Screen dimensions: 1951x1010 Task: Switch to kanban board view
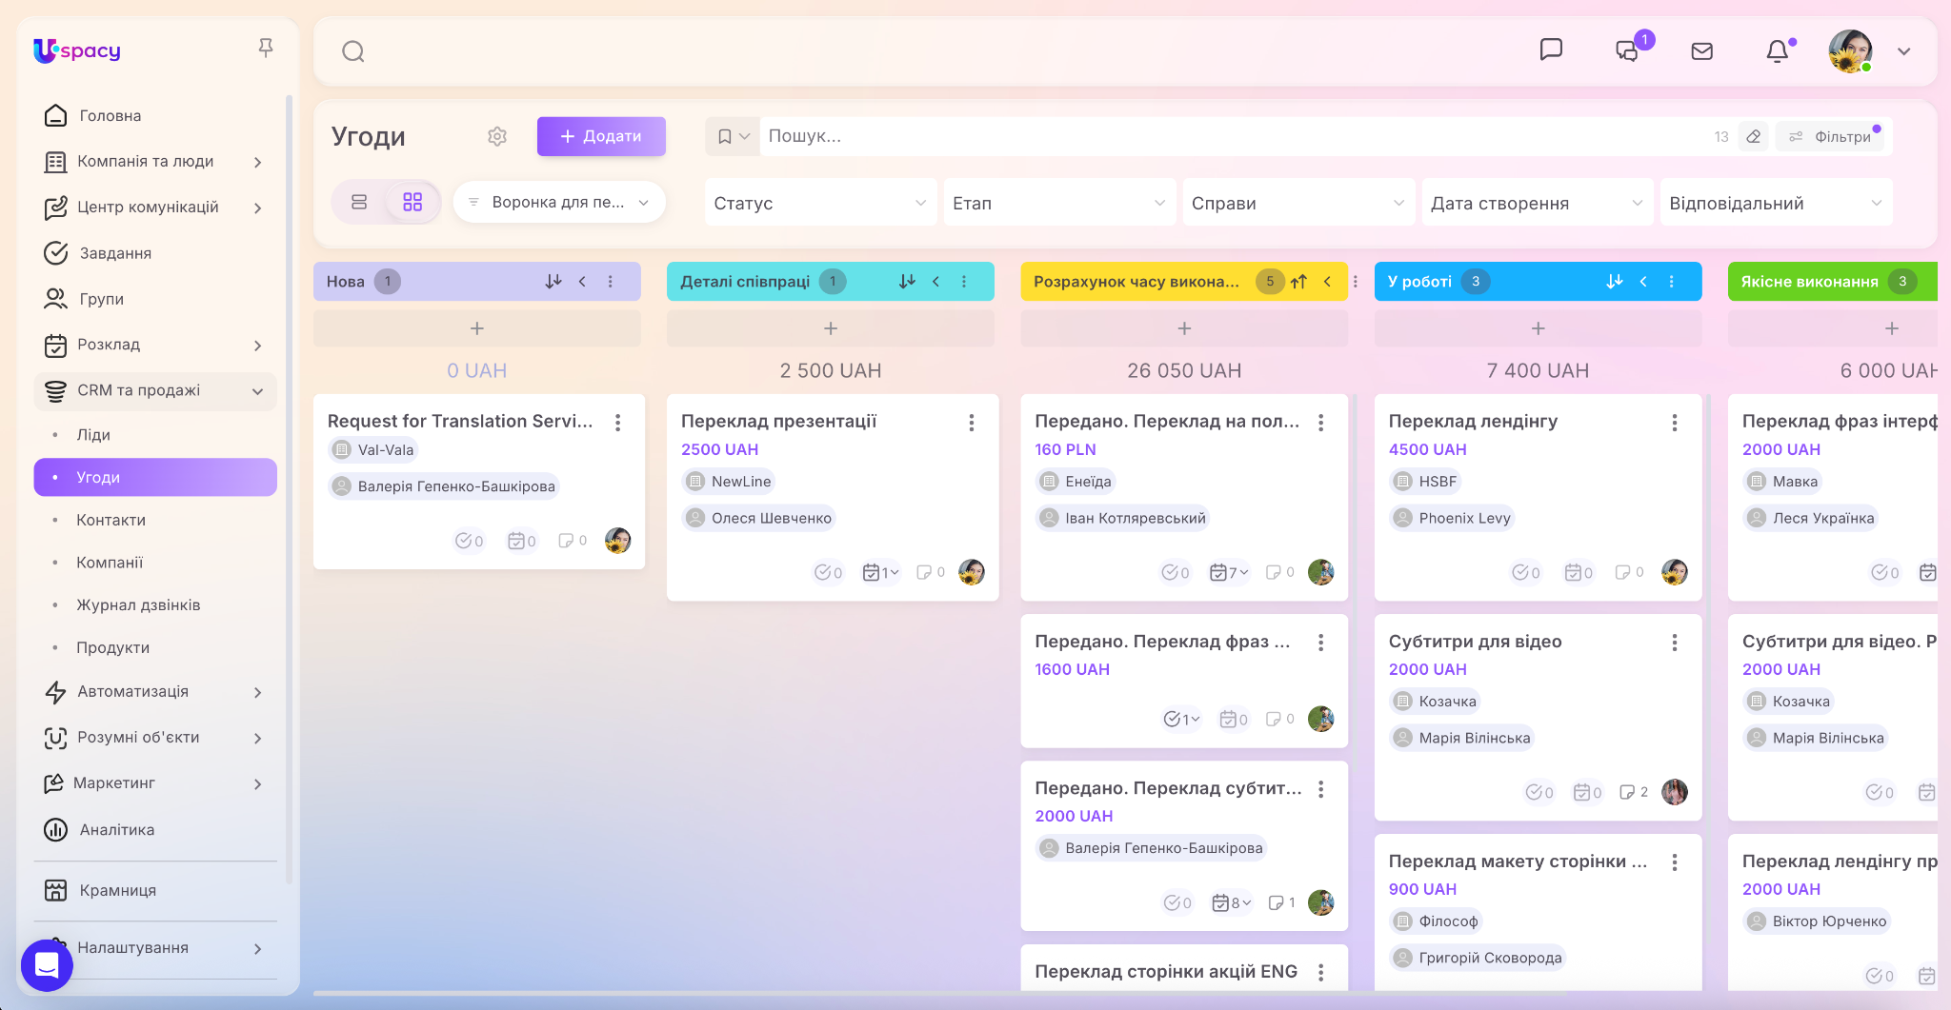click(x=412, y=202)
